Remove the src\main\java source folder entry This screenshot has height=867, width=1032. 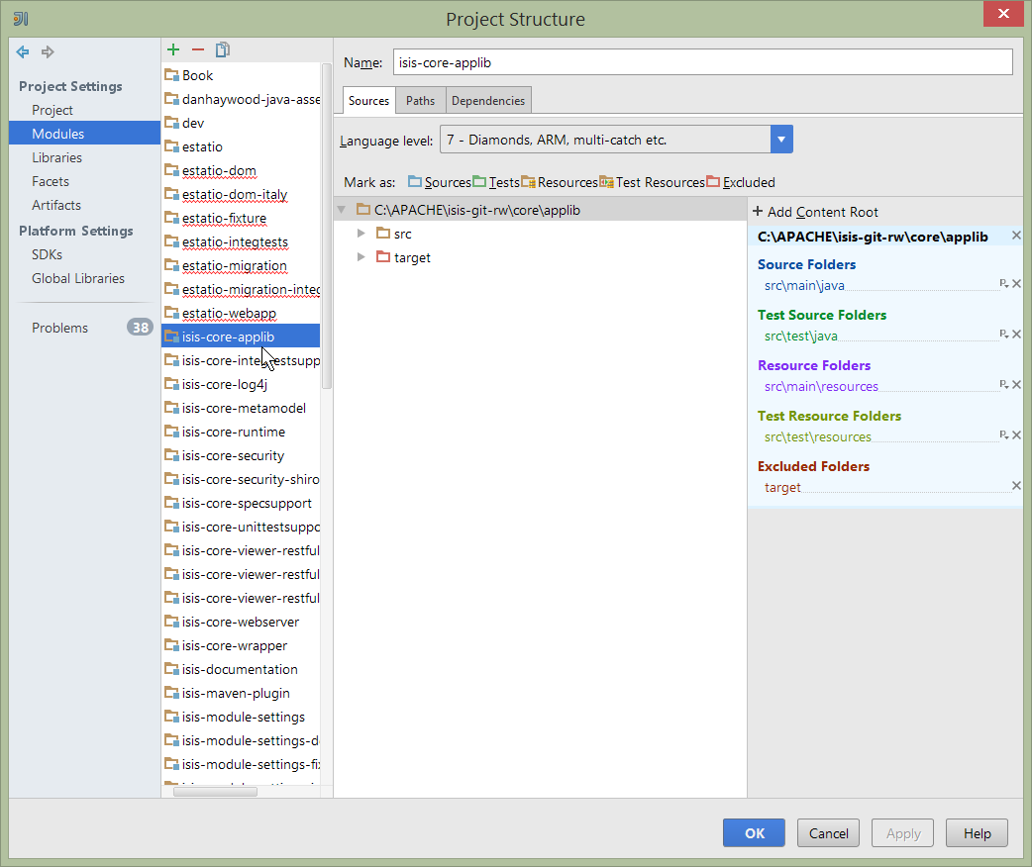(x=1016, y=284)
